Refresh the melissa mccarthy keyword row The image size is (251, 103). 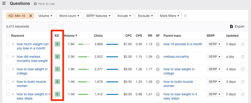(243, 57)
